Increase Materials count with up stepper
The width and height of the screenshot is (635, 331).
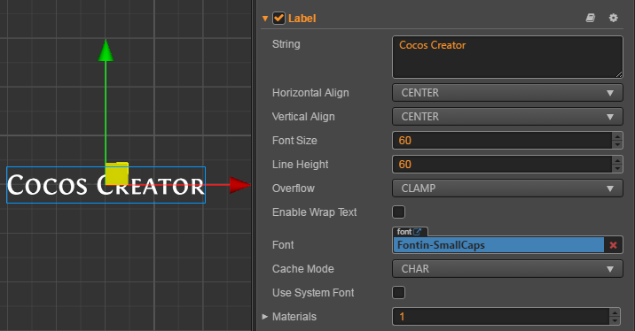(615, 312)
